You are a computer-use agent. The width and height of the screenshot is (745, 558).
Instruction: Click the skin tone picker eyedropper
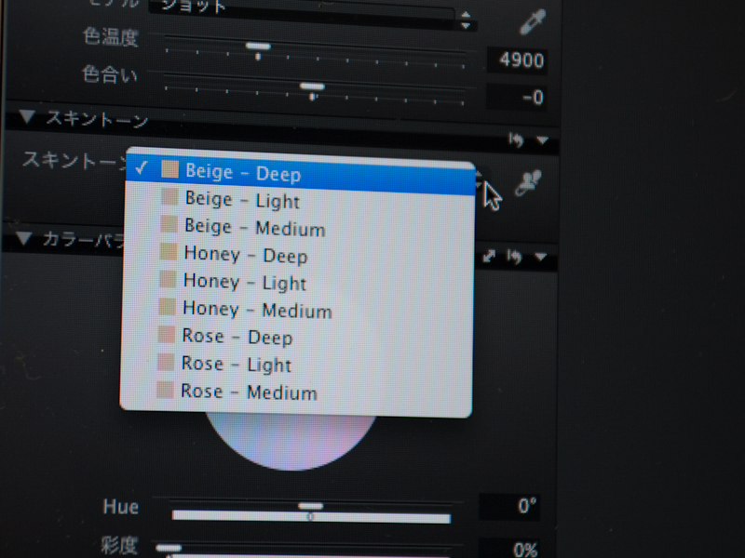[x=528, y=182]
